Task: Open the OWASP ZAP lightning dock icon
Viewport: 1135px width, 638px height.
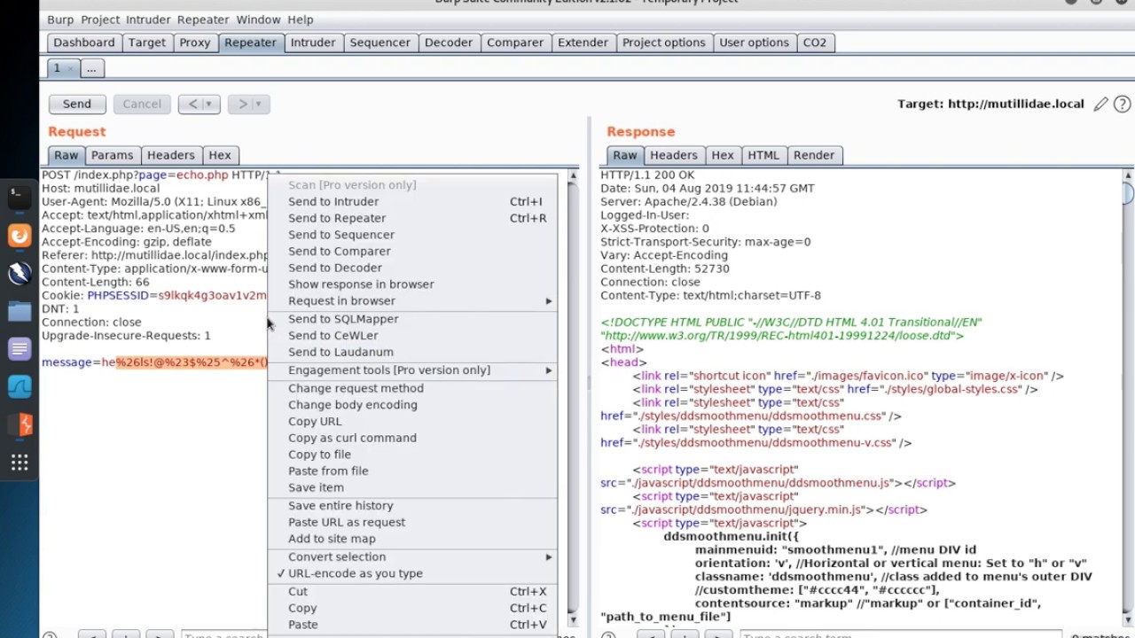Action: click(x=20, y=273)
